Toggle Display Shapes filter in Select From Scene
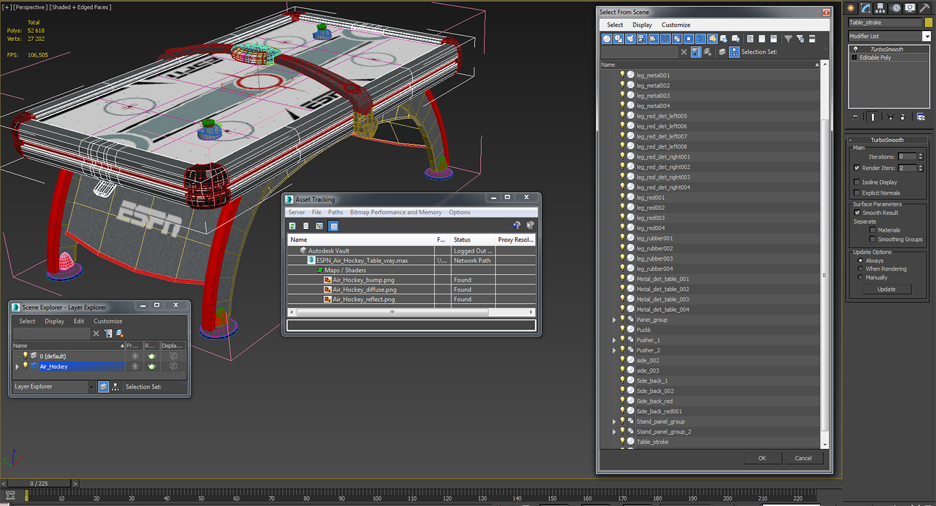The width and height of the screenshot is (936, 506). [x=619, y=39]
